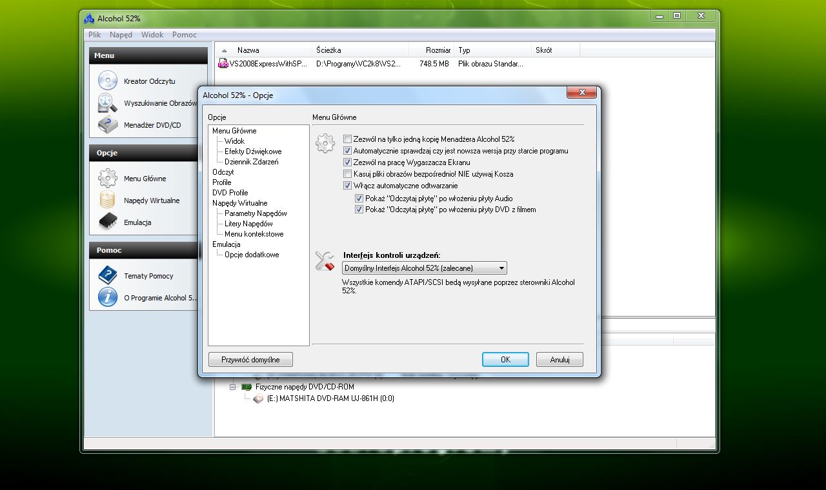Click Menu section header in sidebar
This screenshot has width=826, height=490.
[148, 55]
